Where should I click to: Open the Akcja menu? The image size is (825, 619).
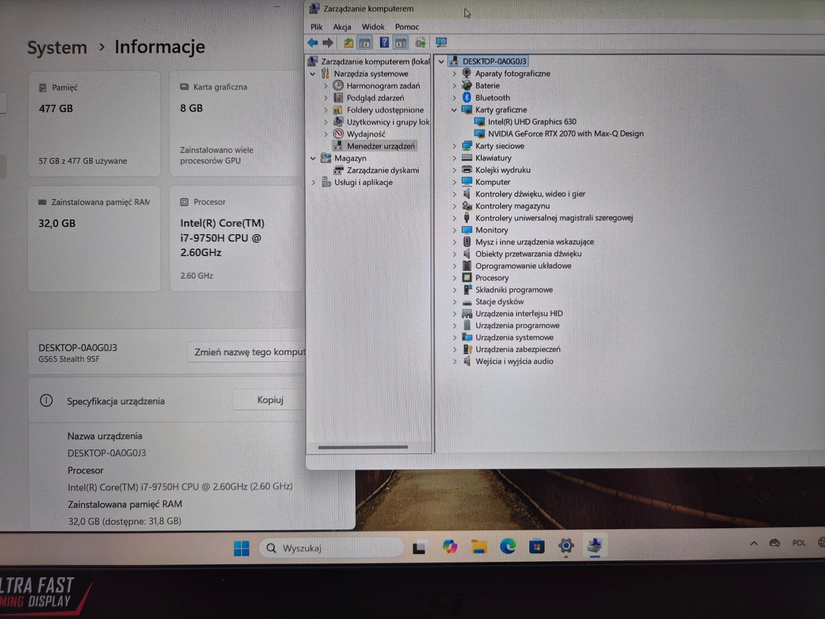point(342,27)
